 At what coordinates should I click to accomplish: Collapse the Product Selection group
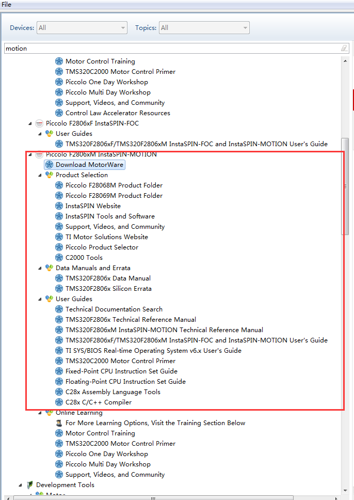(x=40, y=175)
